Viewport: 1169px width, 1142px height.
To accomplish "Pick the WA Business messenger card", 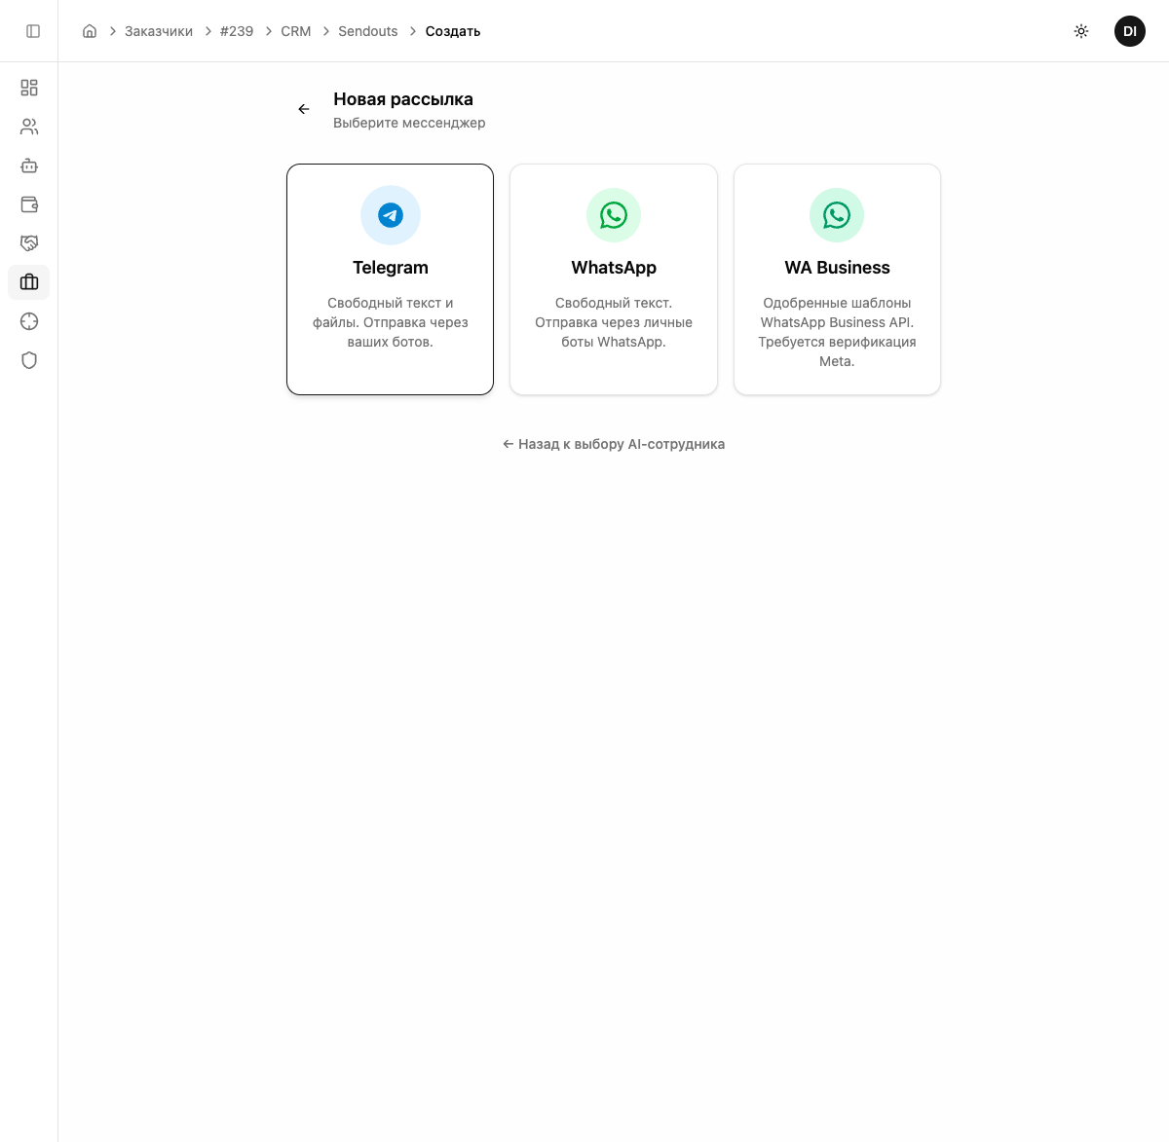I will 837,279.
